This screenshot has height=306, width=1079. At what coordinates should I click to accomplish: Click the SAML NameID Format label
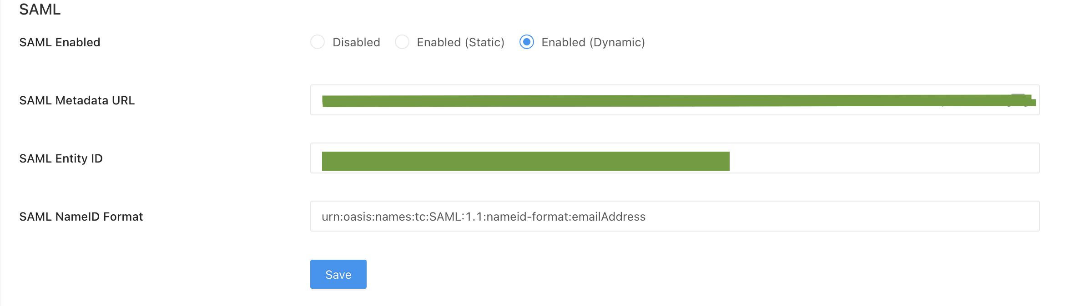tap(81, 216)
